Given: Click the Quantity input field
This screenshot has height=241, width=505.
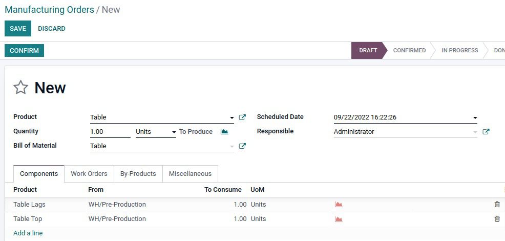Looking at the screenshot, I should (110, 132).
